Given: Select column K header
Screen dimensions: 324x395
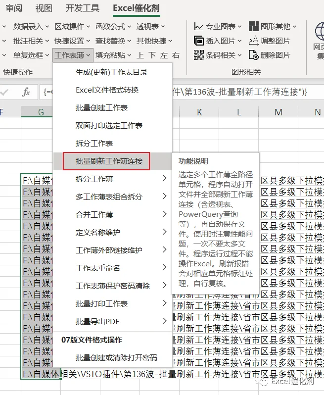Looking at the screenshot, I should tap(199, 112).
